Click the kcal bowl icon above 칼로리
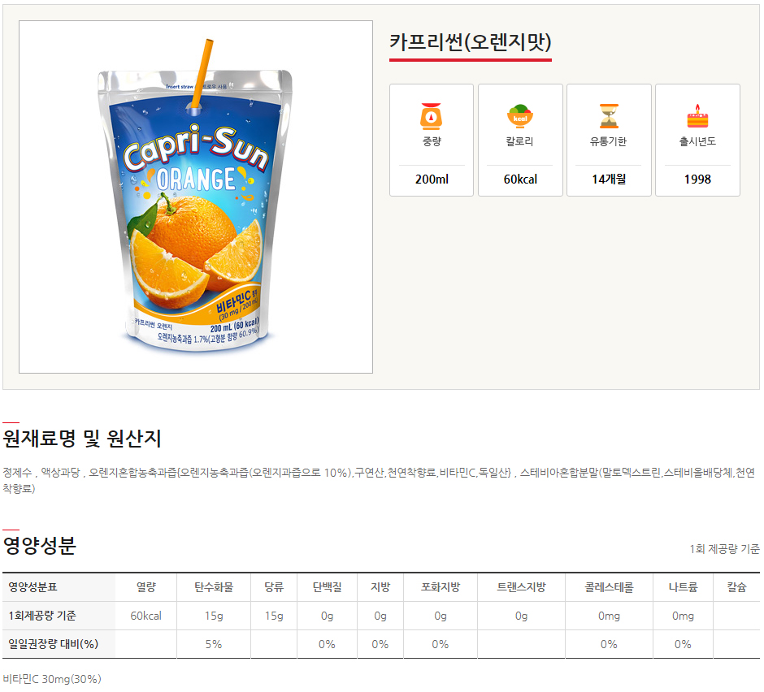The width and height of the screenshot is (764, 692). (x=520, y=116)
